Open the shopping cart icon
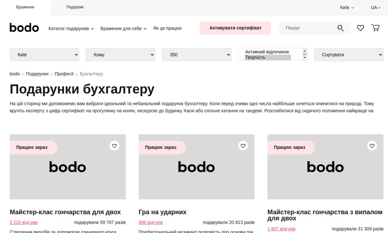The height and width of the screenshot is (233, 388). pyautogui.click(x=375, y=28)
